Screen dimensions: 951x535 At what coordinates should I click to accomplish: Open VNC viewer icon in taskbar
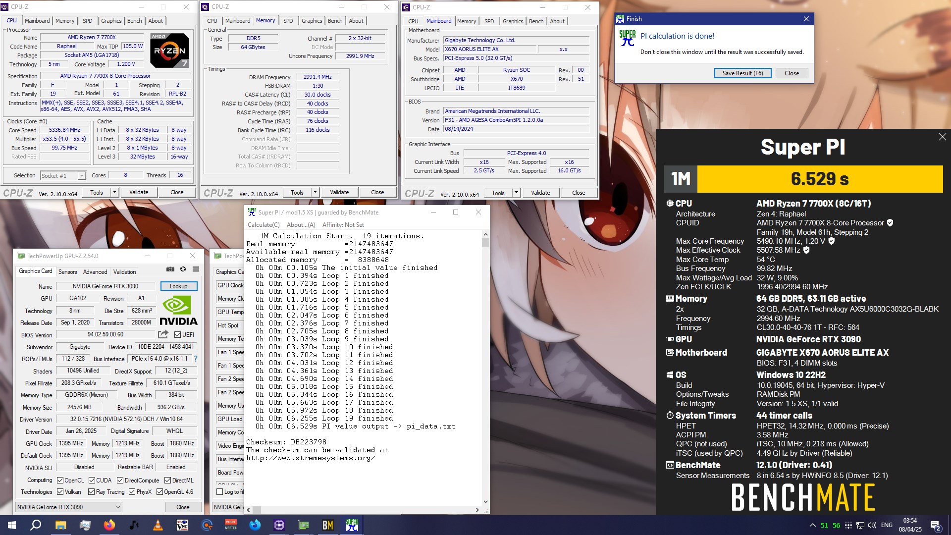coord(182,525)
